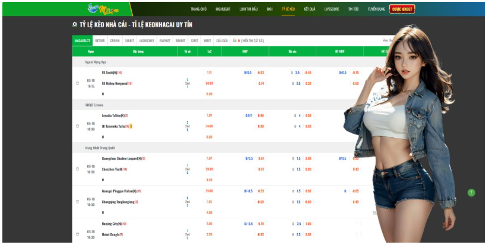This screenshot has width=486, height=245.
Task: Click row icon for Levadia Tallinn match
Action: [77, 126]
